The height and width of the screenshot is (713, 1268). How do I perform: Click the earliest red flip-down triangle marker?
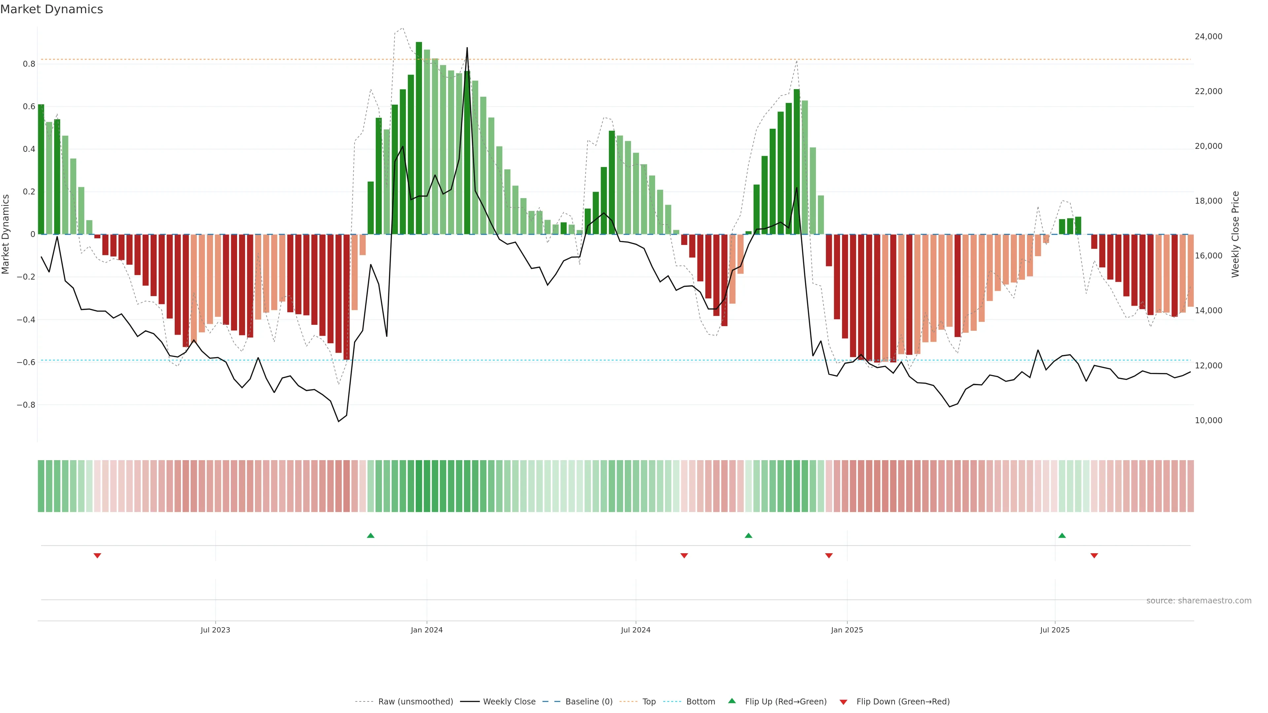pos(97,556)
